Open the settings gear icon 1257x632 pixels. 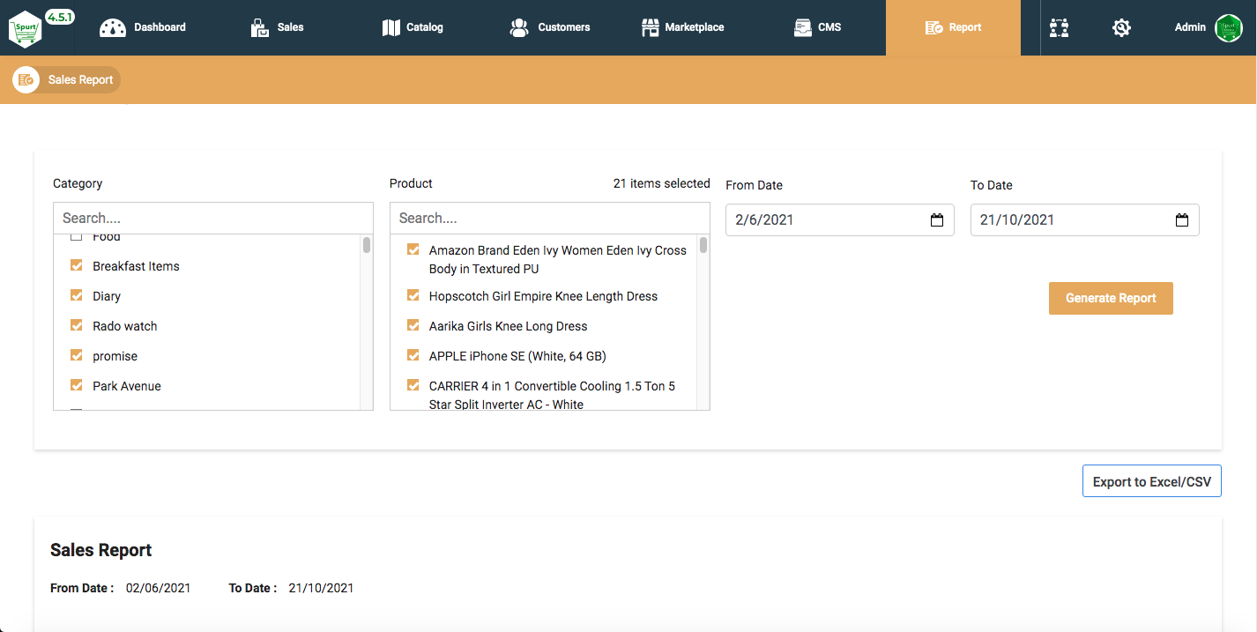[x=1121, y=27]
